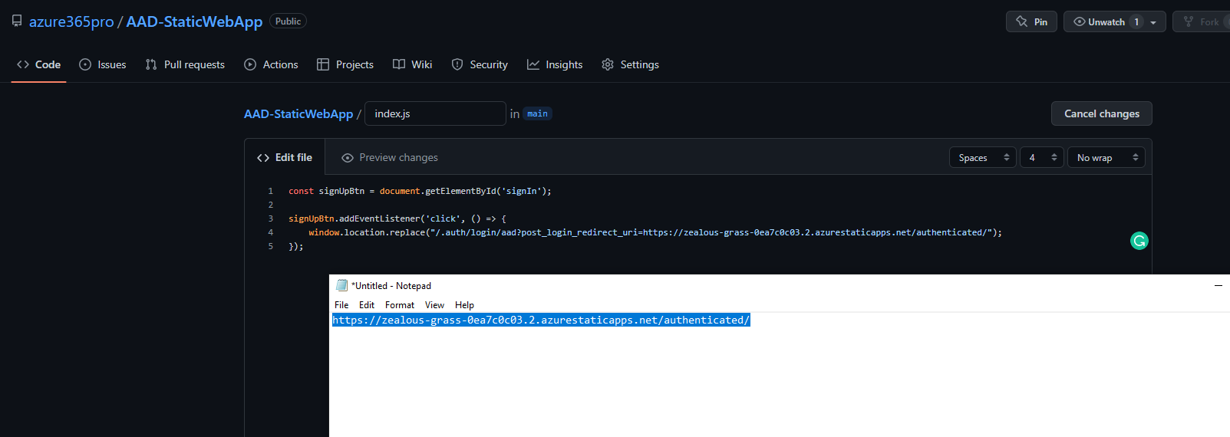View the Insights tab

555,64
